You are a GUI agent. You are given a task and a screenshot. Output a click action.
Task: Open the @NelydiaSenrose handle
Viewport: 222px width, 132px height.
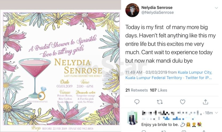(x=157, y=13)
